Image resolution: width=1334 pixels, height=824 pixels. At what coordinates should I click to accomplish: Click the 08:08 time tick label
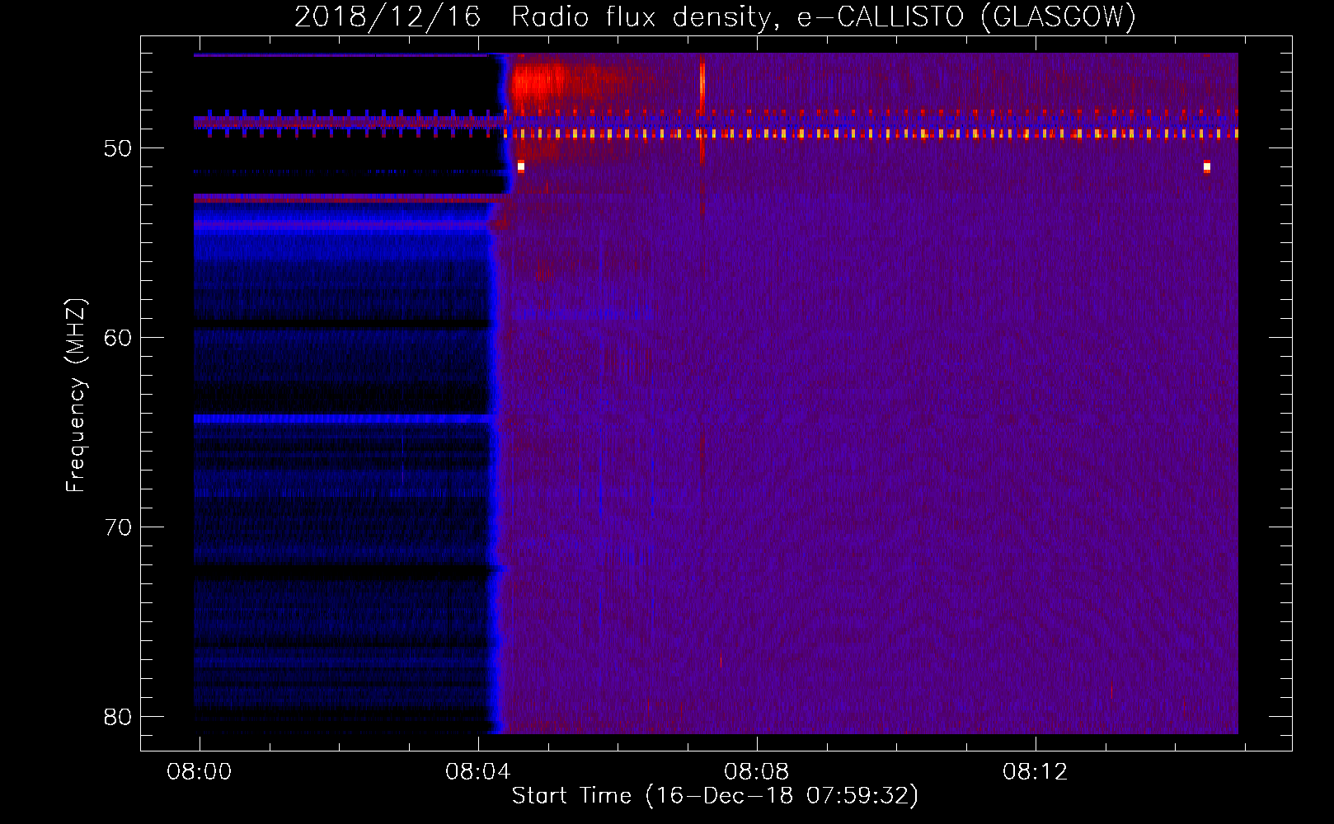tap(756, 771)
